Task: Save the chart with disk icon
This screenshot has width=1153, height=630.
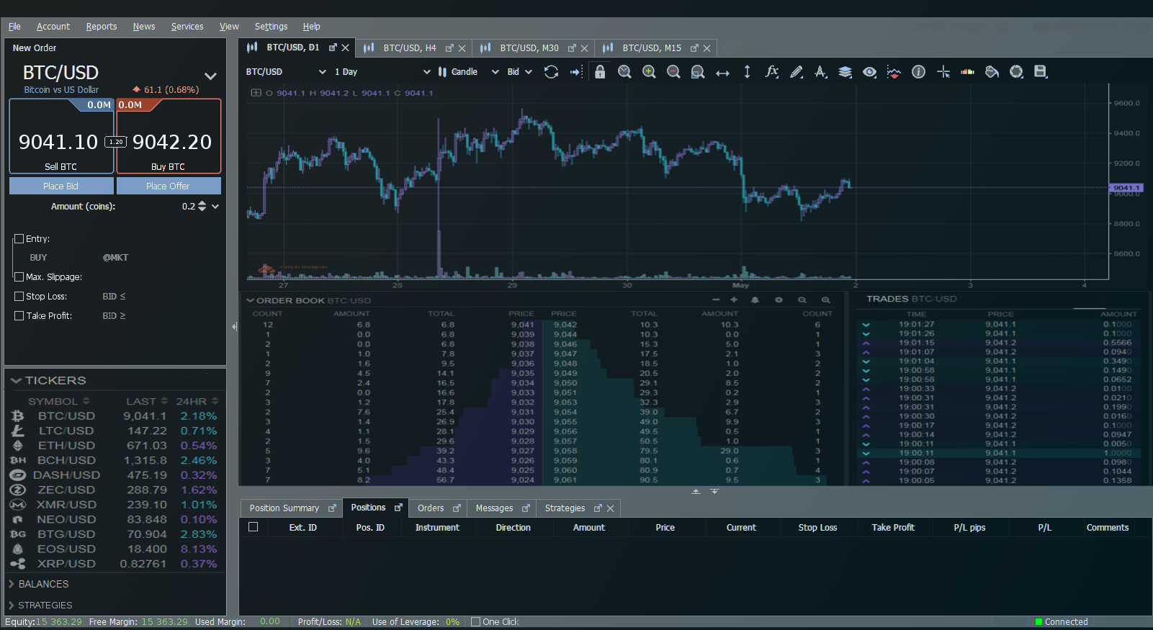Action: (x=1040, y=71)
